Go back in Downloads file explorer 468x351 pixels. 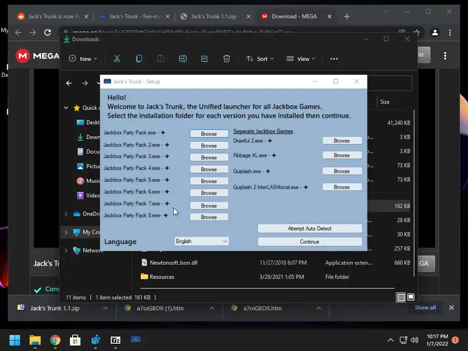(x=69, y=83)
